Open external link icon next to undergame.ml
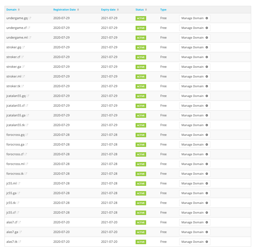 (30, 37)
